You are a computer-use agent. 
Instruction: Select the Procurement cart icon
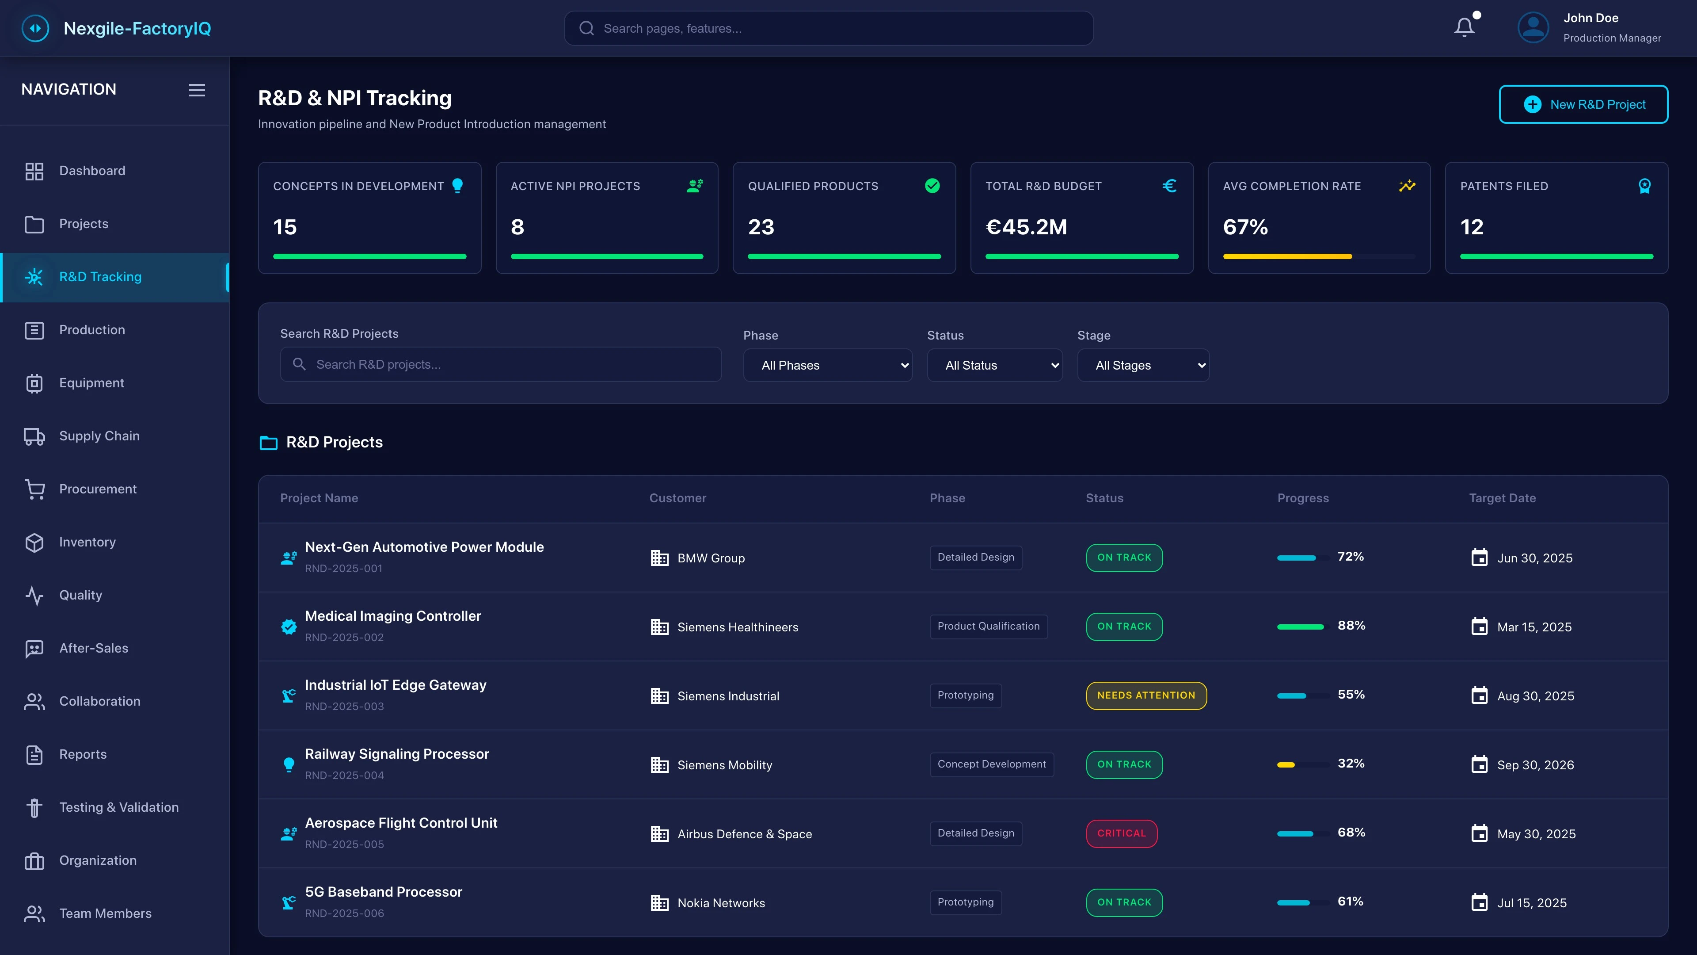[x=34, y=489]
